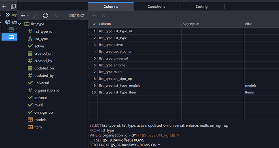Click the checkmark icon next to multi
This screenshot has height=148, width=279.
coord(30,105)
